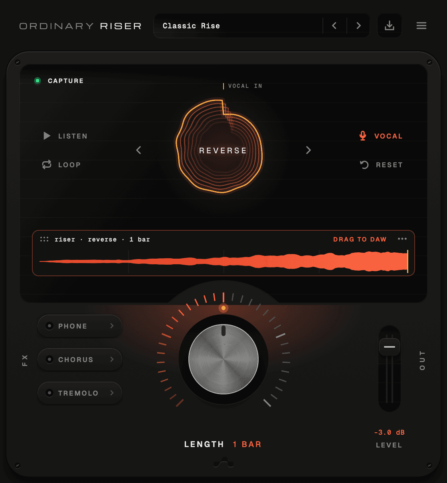Click the DRAG TO DAW label

(x=360, y=239)
